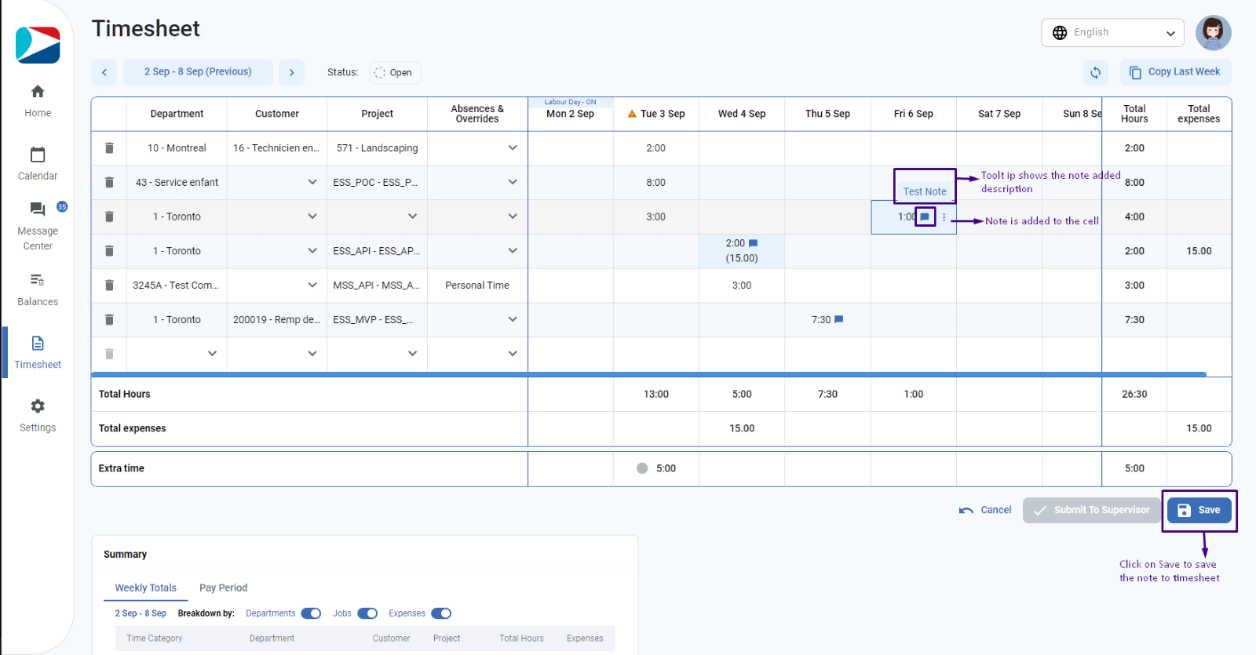Open Department dropdown in the empty row
This screenshot has width=1256, height=655.
pyautogui.click(x=212, y=354)
